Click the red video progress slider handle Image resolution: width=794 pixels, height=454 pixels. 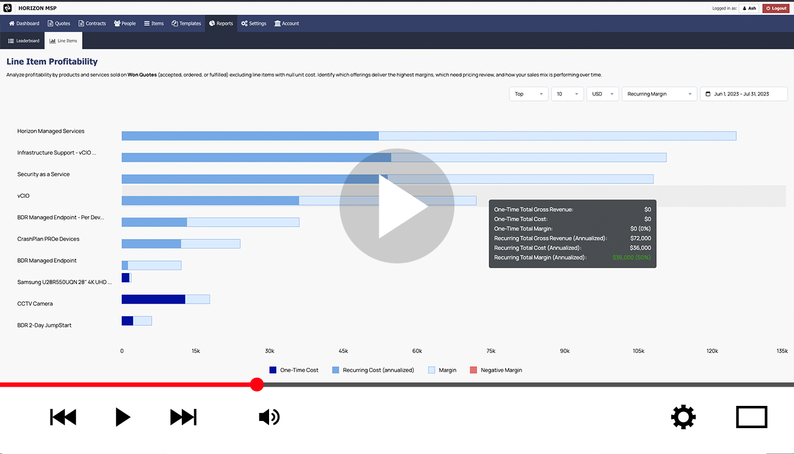257,385
